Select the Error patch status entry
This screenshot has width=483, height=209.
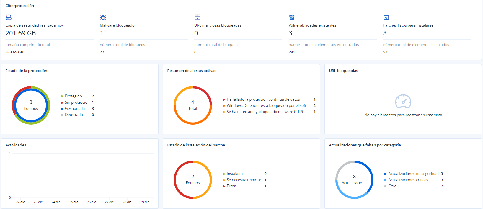(x=231, y=186)
